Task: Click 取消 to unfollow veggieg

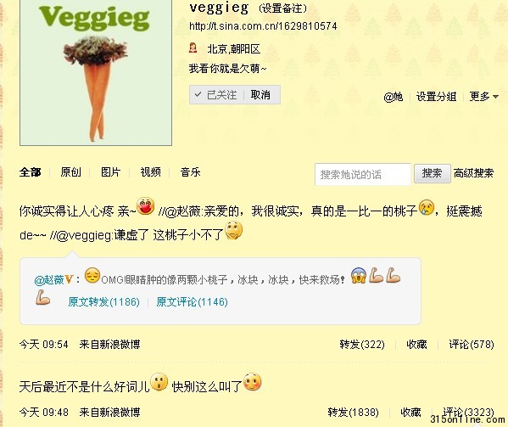Action: click(260, 95)
